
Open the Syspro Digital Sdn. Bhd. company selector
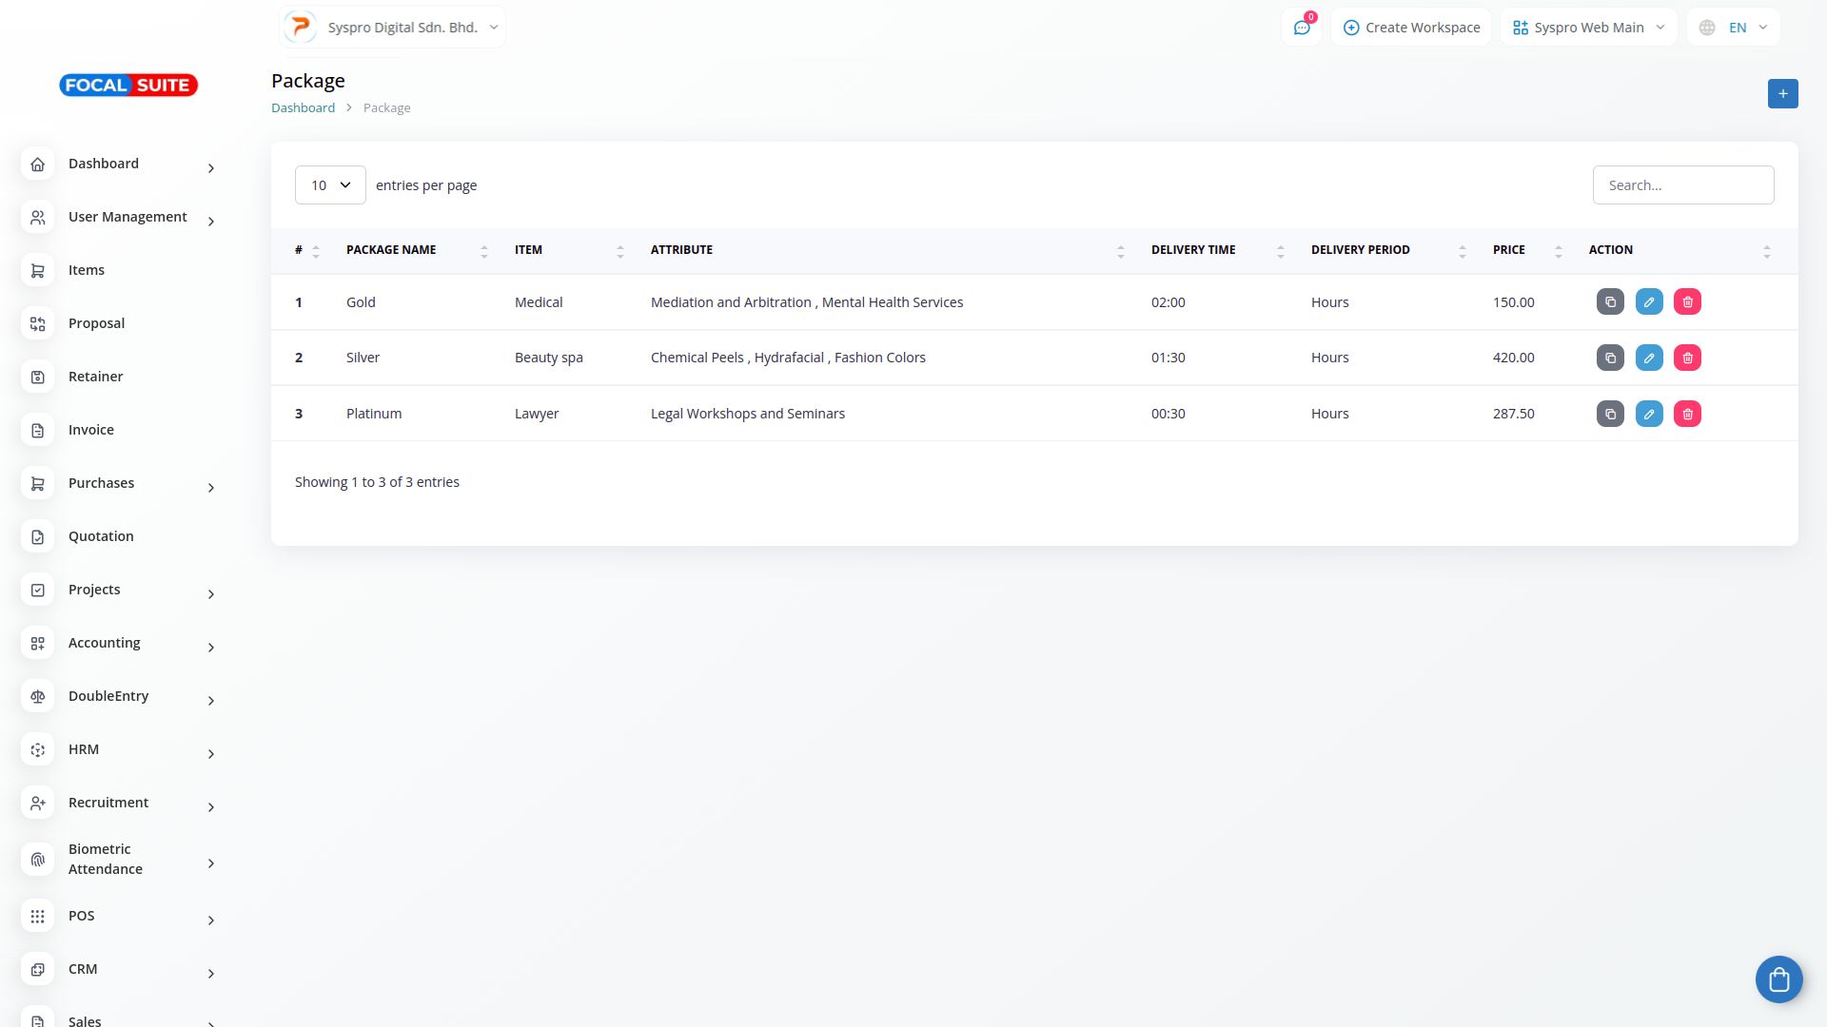click(x=393, y=28)
